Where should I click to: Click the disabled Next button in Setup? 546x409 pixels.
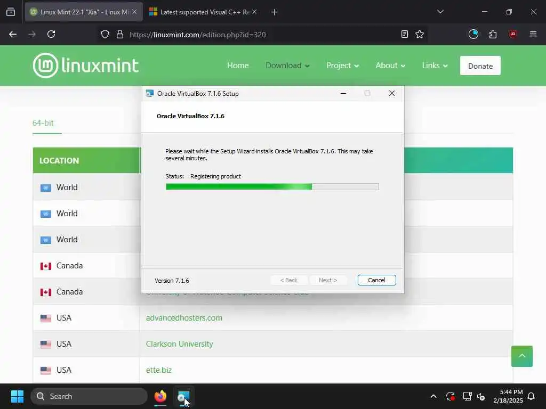click(328, 280)
